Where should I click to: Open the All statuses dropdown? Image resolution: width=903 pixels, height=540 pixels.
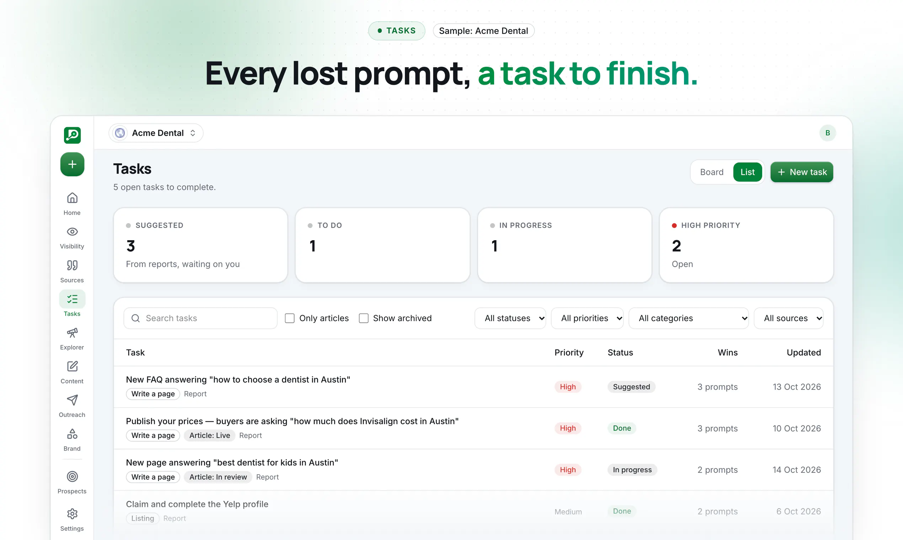point(510,318)
